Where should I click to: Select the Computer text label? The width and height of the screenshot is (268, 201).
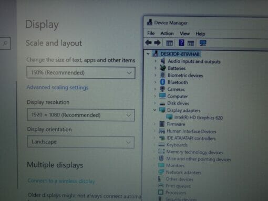coord(178,96)
